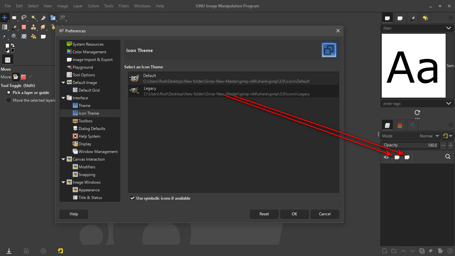The image size is (455, 256).
Task: Collapse the Canvas Interaction tree node
Action: pyautogui.click(x=63, y=159)
